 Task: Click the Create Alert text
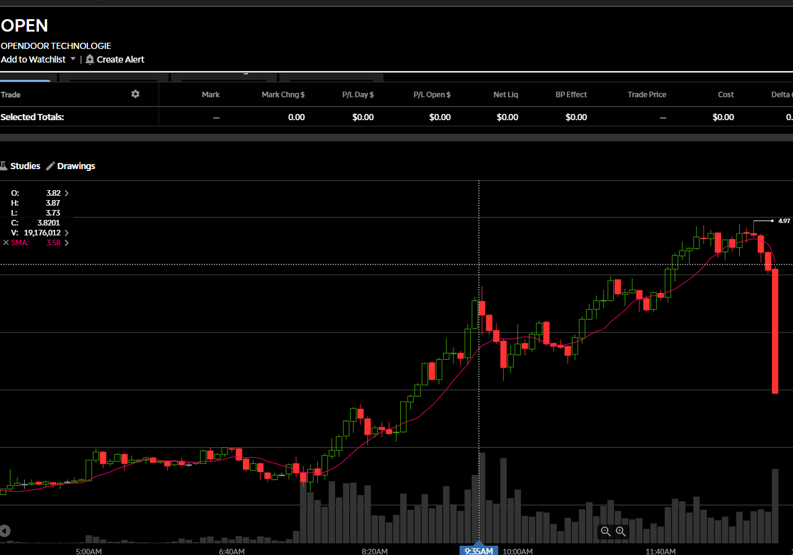click(121, 59)
